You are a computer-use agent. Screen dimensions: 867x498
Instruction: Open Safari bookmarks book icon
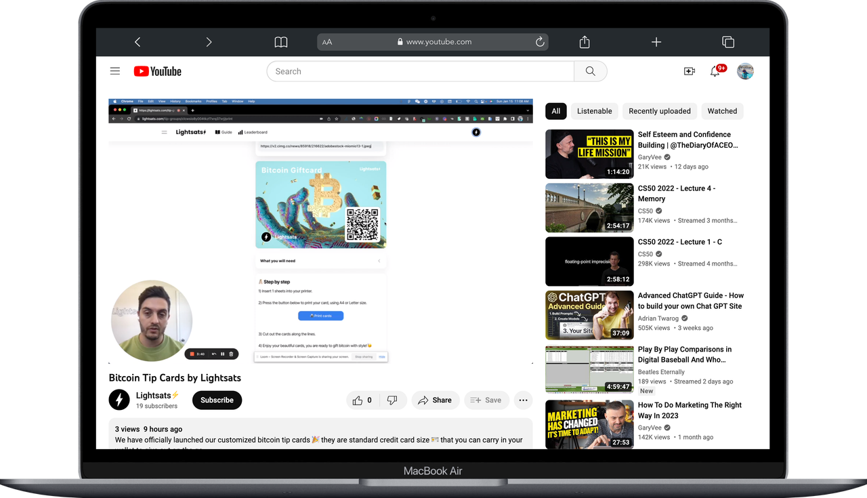281,42
